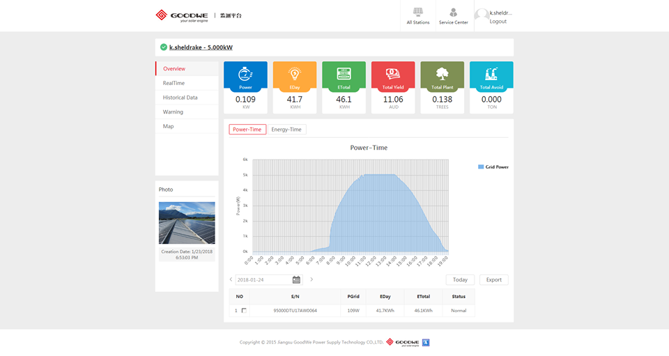Viewport: 669px width, 356px height.
Task: Tick the checkbox for inverter row 1
Action: click(x=244, y=311)
